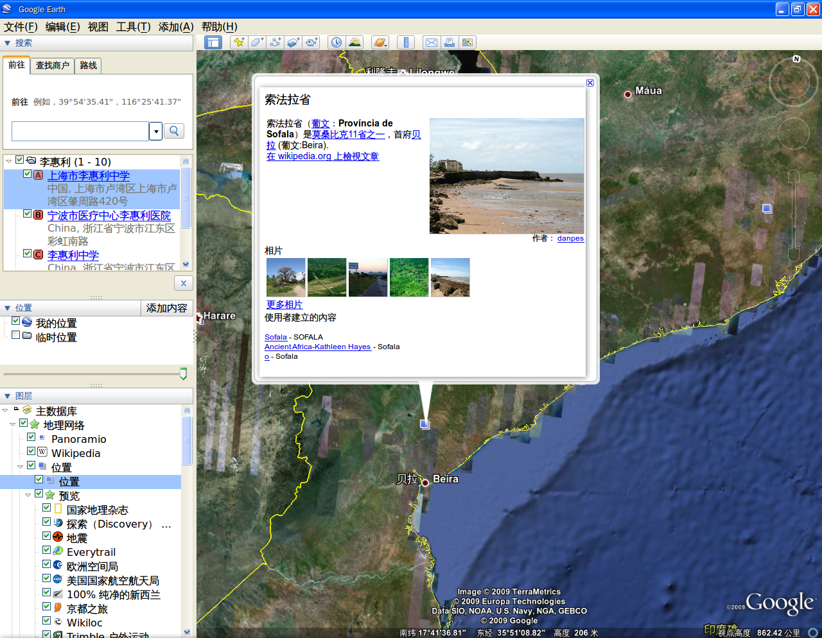Open the 编辑(E) menu
The height and width of the screenshot is (638, 822).
(62, 27)
